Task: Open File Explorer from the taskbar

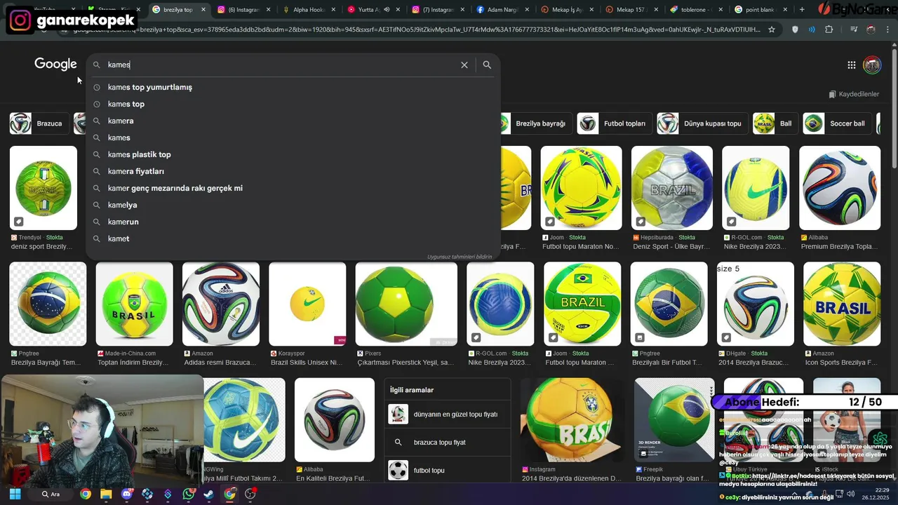Action: [x=106, y=494]
